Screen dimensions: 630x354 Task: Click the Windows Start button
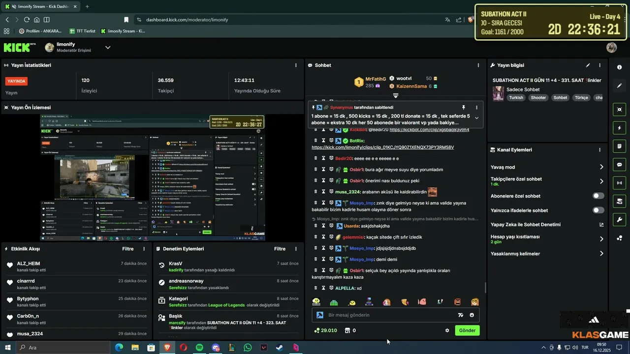point(8,348)
